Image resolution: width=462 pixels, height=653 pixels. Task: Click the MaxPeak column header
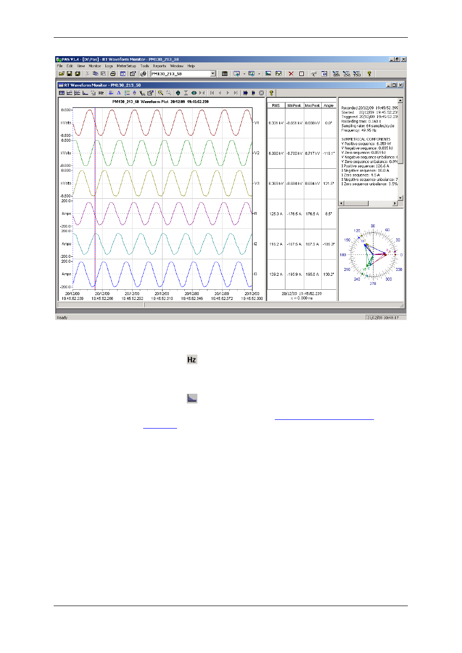coord(313,105)
